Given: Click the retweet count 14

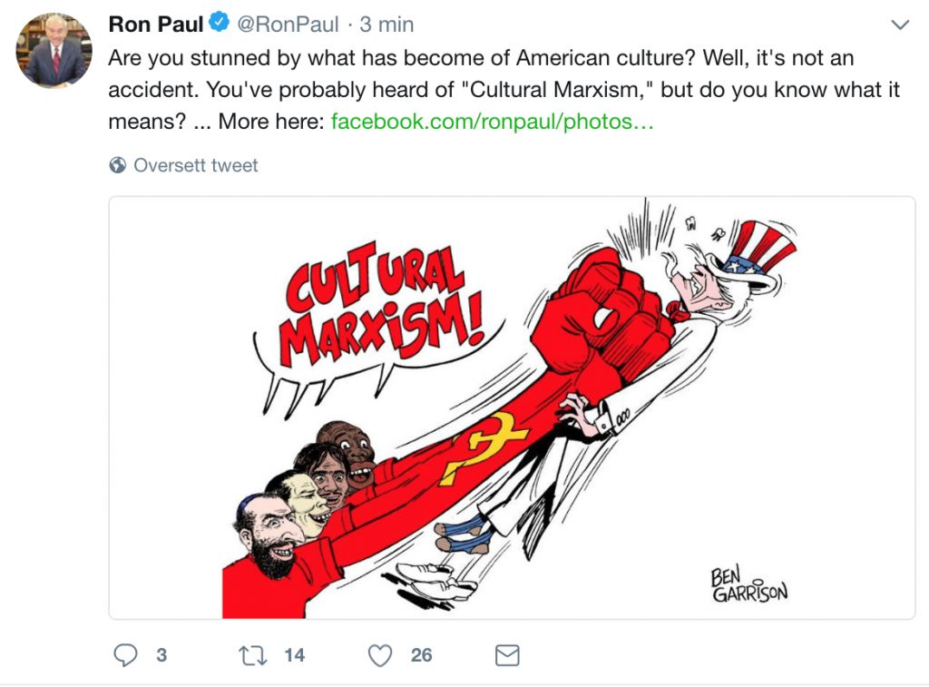Looking at the screenshot, I should (x=294, y=655).
